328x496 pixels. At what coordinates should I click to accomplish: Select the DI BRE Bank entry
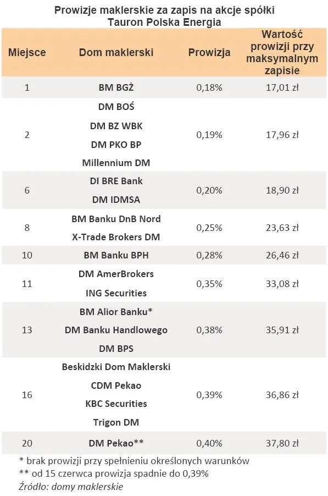(116, 181)
